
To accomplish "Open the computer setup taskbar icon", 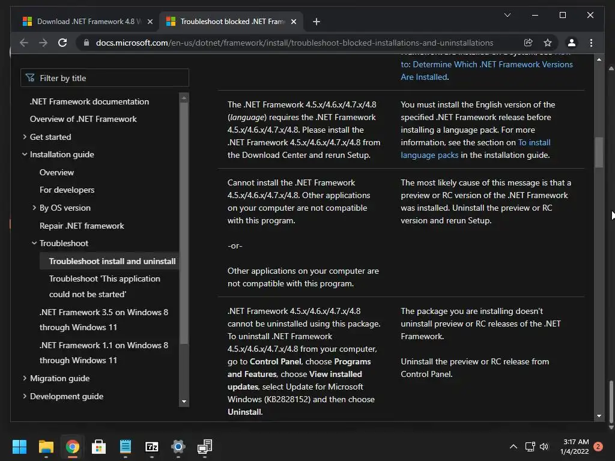I will [205, 447].
